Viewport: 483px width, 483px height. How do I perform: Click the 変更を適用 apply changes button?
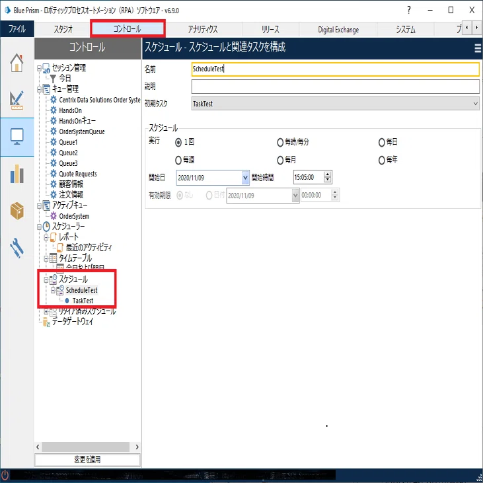tap(87, 460)
